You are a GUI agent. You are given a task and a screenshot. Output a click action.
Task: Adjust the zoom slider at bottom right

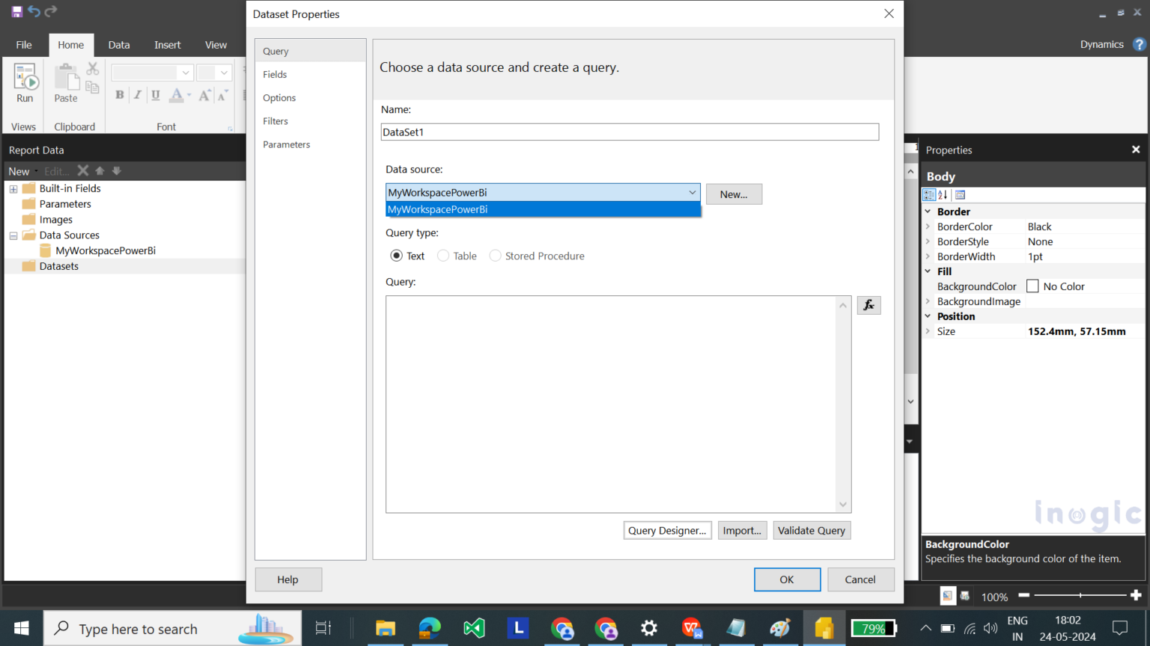coord(1082,597)
